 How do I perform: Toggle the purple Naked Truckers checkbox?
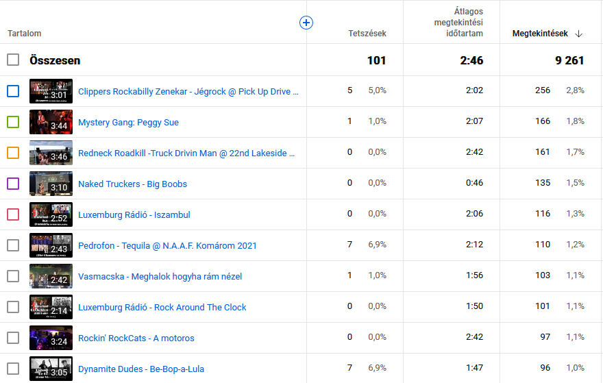(x=13, y=184)
